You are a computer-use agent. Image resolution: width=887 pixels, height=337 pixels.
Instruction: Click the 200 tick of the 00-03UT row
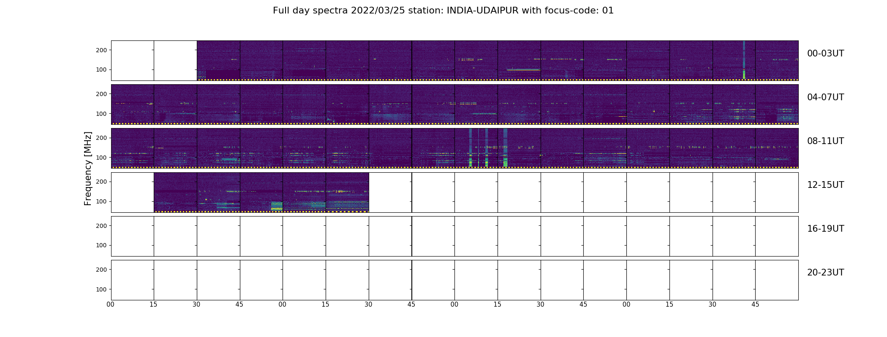(x=102, y=50)
